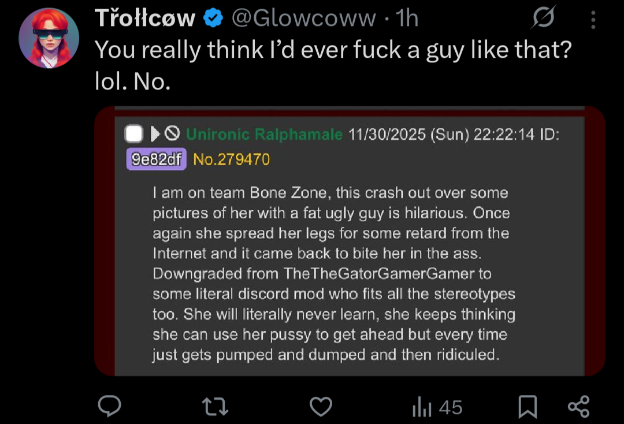Viewport: 624px width, 424px height.
Task: Click the circle-slash icon beside Unironic Ralphamale
Action: [172, 135]
